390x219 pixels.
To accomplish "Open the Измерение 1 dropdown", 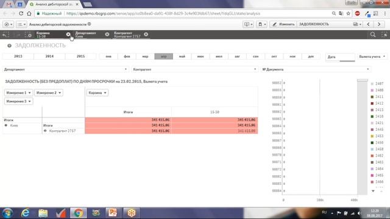I will pos(19,92).
